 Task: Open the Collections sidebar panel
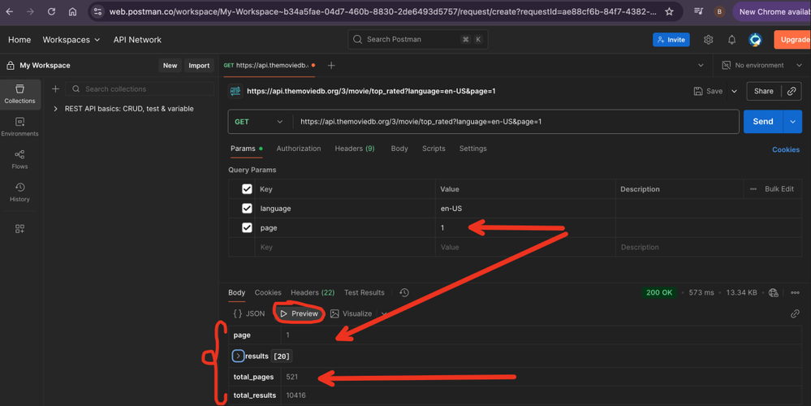pos(19,93)
